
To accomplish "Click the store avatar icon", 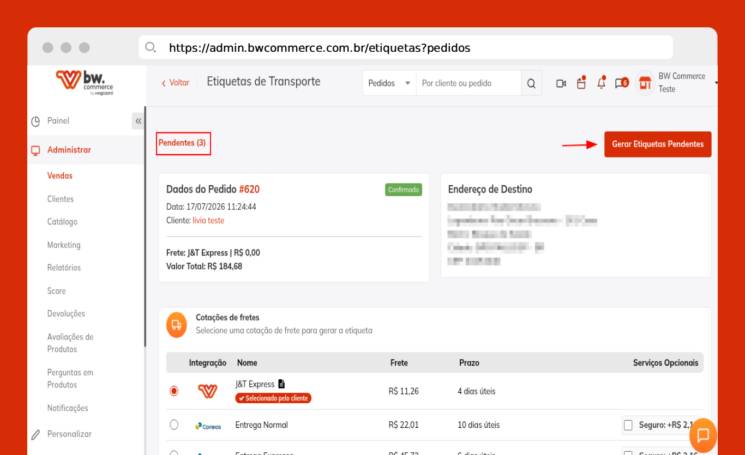I will (x=645, y=83).
